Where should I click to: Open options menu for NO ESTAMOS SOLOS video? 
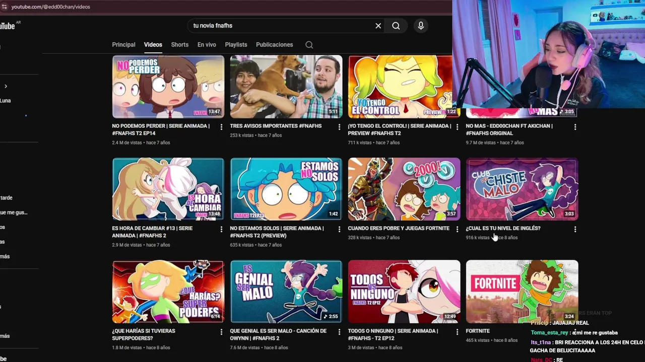pyautogui.click(x=339, y=229)
